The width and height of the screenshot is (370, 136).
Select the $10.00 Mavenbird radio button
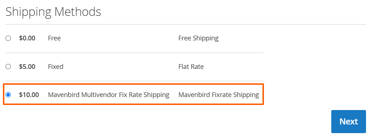[8, 95]
